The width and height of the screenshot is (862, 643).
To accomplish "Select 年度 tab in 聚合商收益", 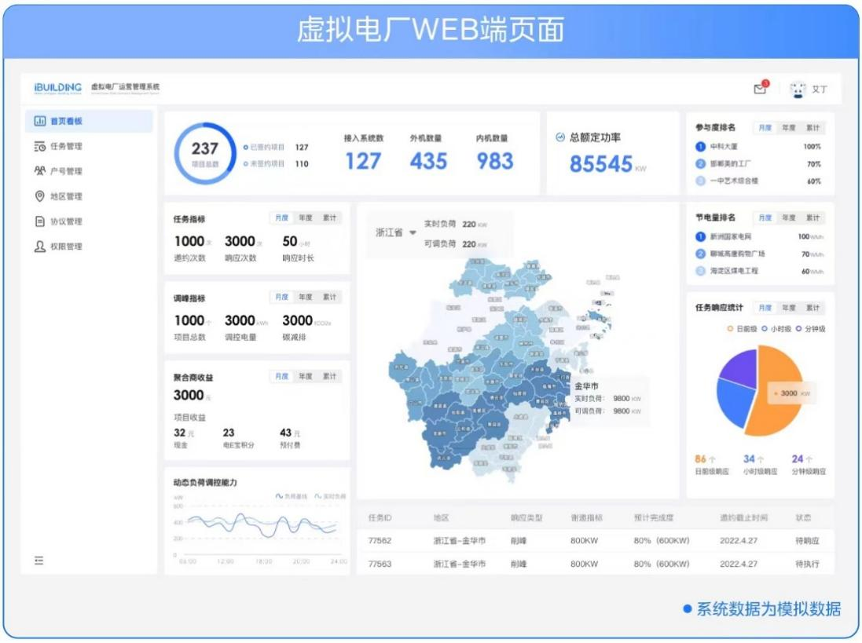I will point(305,376).
